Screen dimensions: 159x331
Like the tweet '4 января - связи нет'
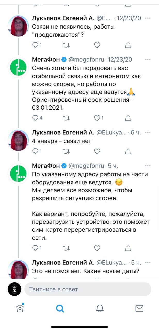point(97,151)
